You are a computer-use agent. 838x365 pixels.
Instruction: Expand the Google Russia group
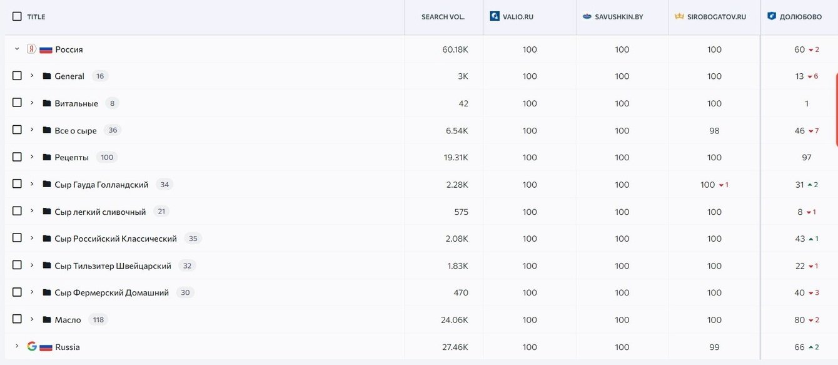click(x=17, y=346)
